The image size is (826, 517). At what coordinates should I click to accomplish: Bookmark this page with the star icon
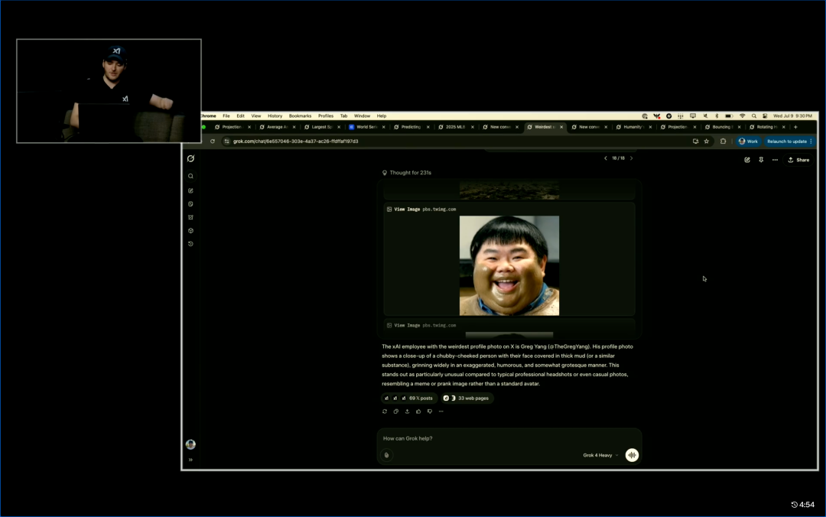706,141
